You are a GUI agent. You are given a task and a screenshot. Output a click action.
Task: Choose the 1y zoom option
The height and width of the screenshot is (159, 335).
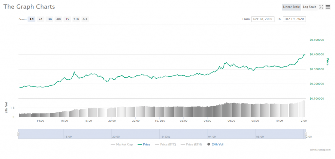(67, 19)
